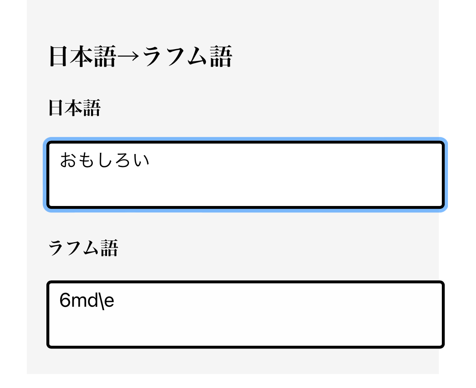Click the し character in the Japanese box

pyautogui.click(x=105, y=160)
